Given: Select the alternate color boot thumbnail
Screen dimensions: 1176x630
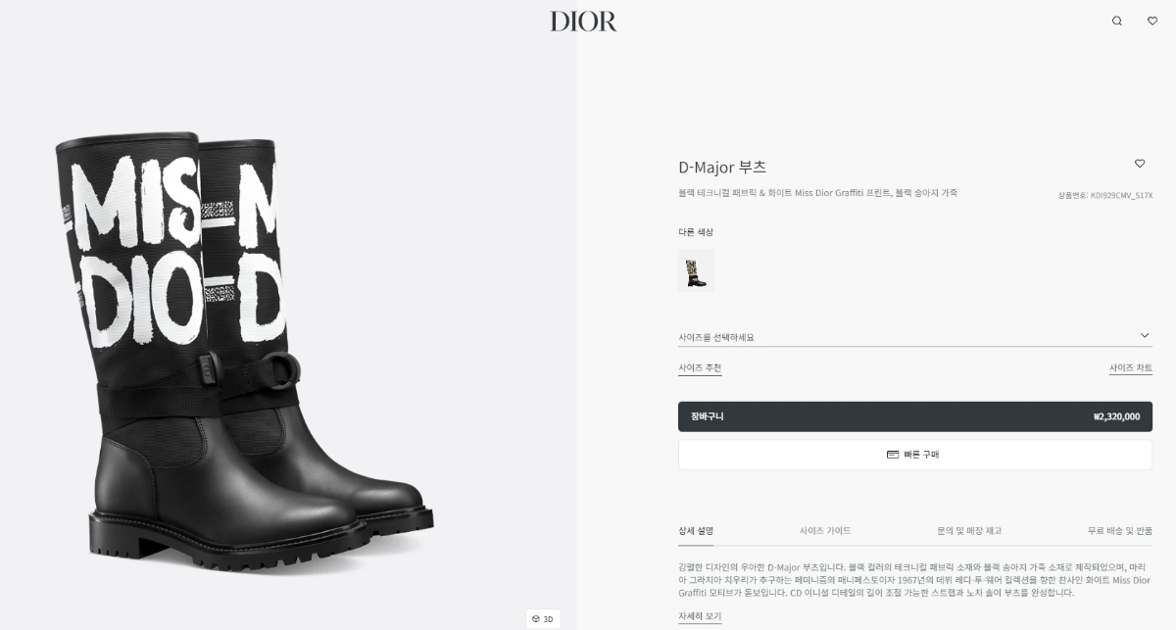Looking at the screenshot, I should click(x=696, y=270).
